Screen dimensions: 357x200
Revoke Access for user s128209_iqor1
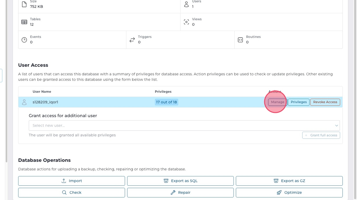point(325,102)
